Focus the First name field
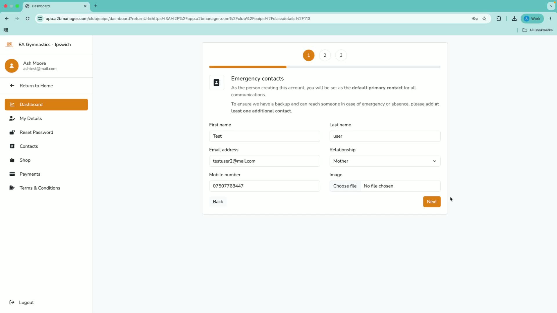 coord(265,136)
